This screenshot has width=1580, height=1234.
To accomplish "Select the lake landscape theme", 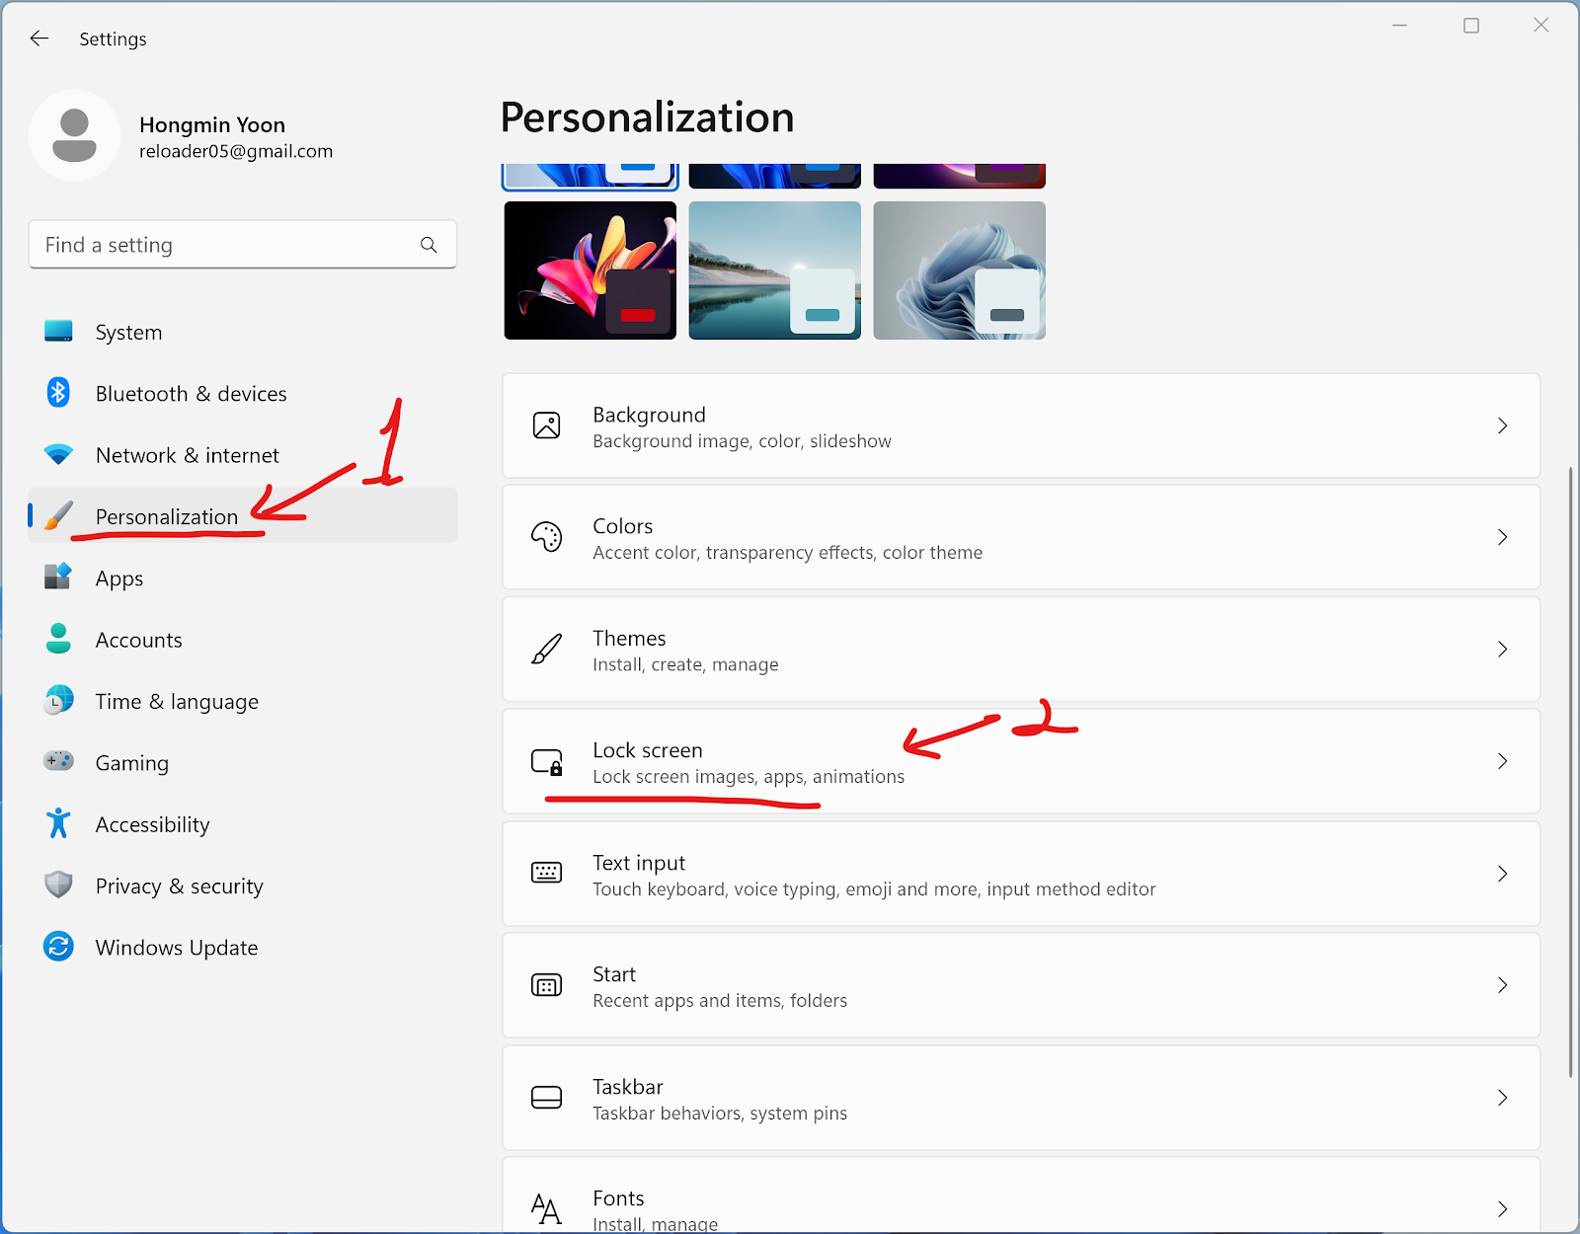I will 775,270.
